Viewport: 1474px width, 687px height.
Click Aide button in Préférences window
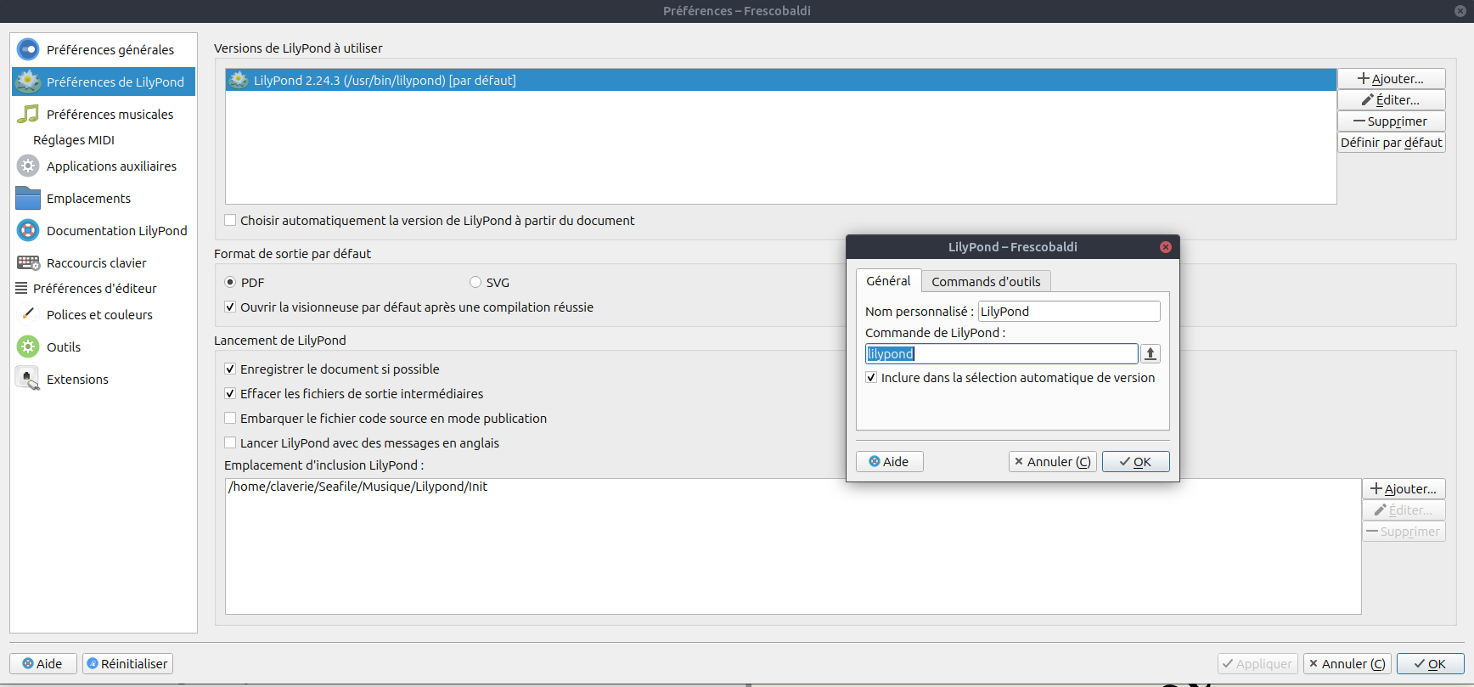[42, 663]
